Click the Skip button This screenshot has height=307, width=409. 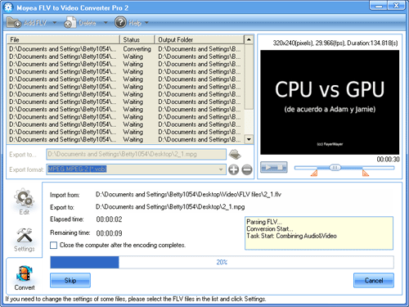pyautogui.click(x=70, y=280)
